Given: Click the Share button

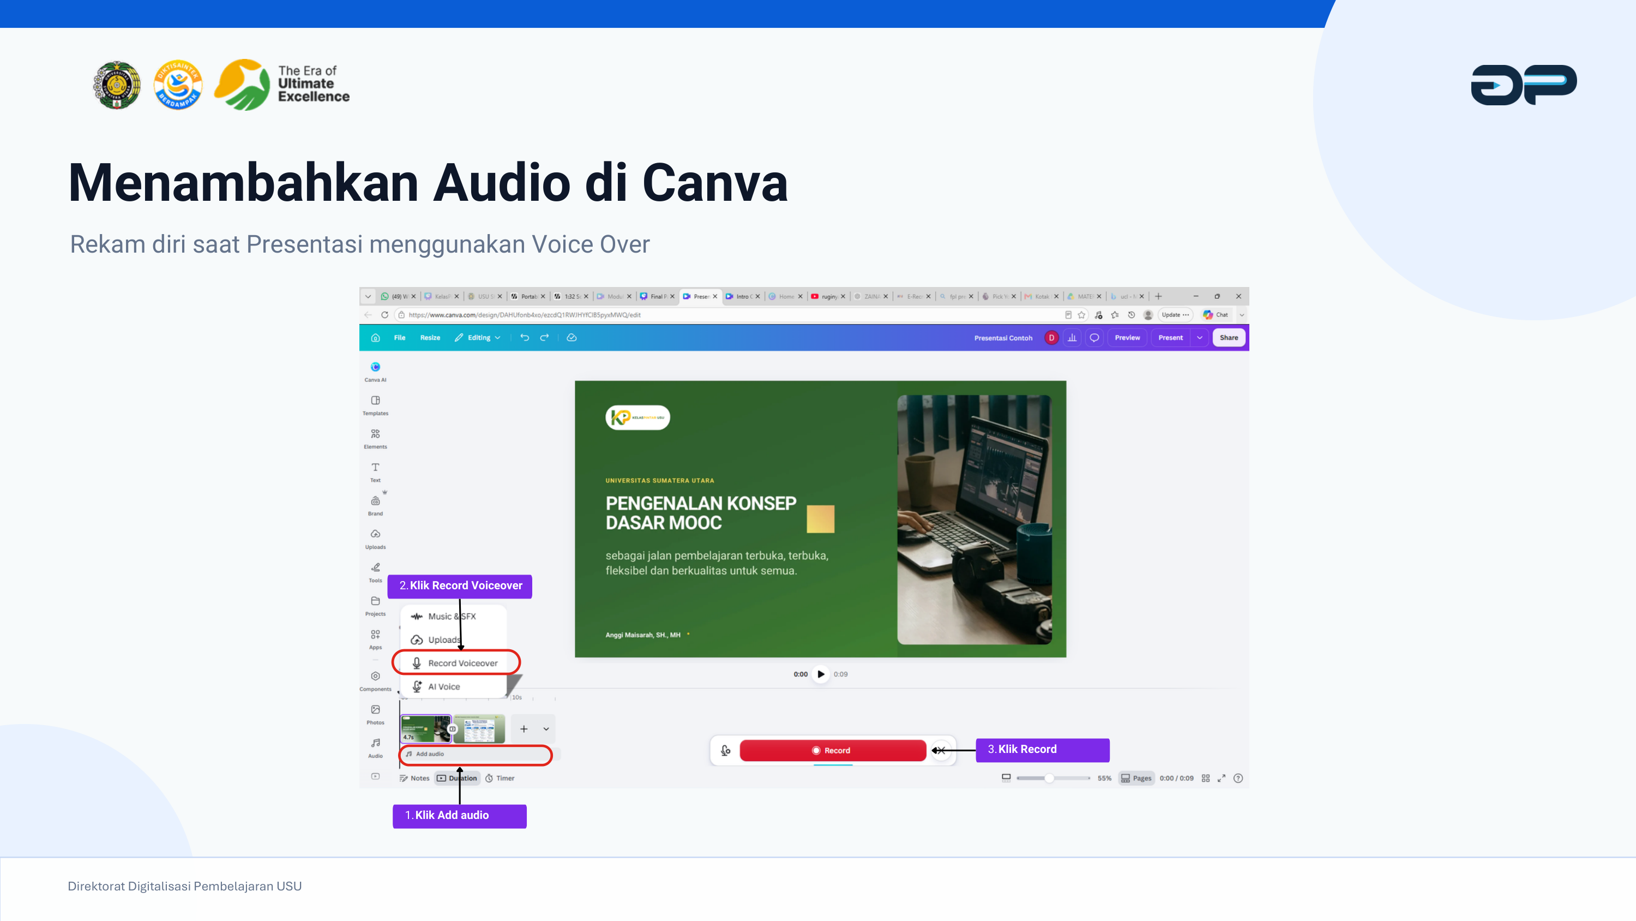Looking at the screenshot, I should tap(1228, 338).
